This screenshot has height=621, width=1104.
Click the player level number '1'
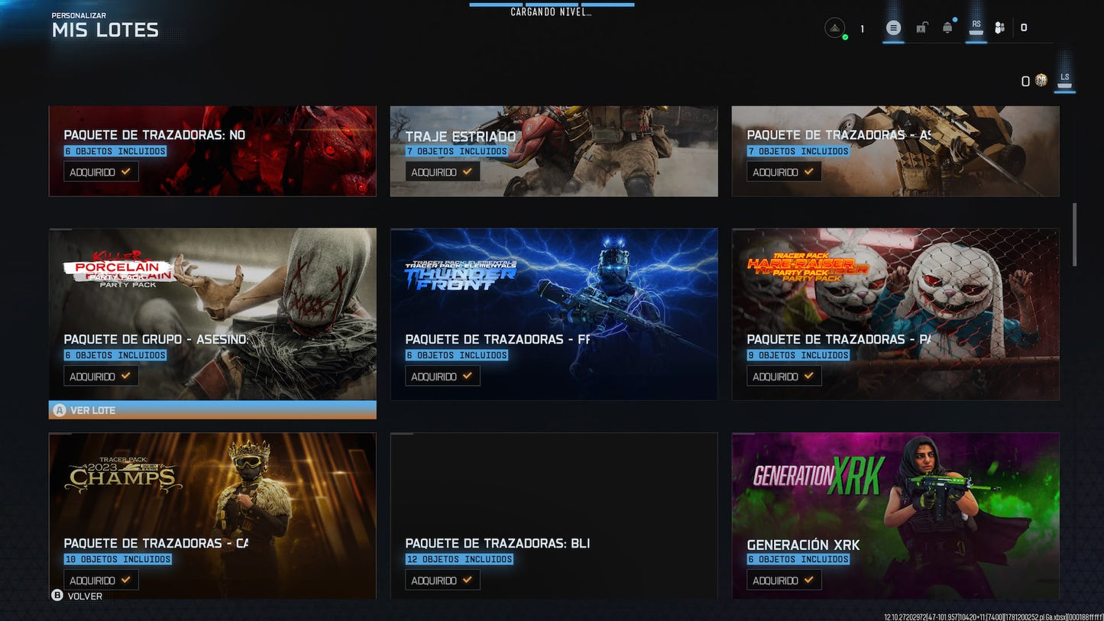[x=863, y=29]
